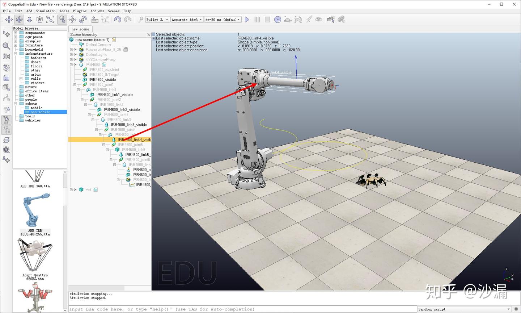521x313 pixels.
Task: Open the video recorder film reel icon
Action: pos(6,150)
